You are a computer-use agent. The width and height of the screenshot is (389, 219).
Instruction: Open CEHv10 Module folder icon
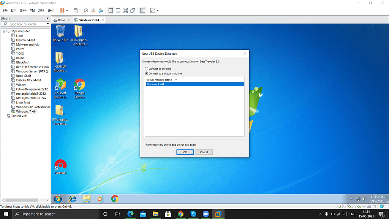click(x=60, y=62)
